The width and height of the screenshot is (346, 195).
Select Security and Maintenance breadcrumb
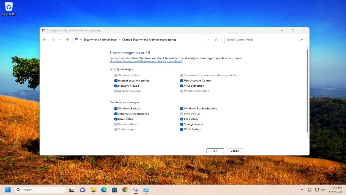pos(100,40)
